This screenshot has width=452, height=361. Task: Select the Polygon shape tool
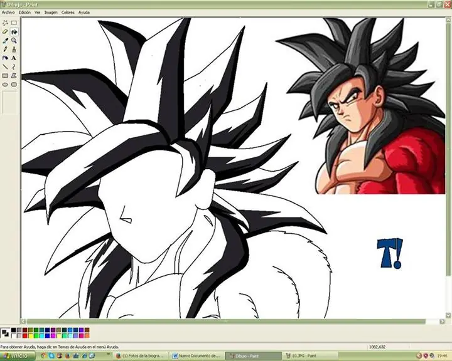(14, 76)
